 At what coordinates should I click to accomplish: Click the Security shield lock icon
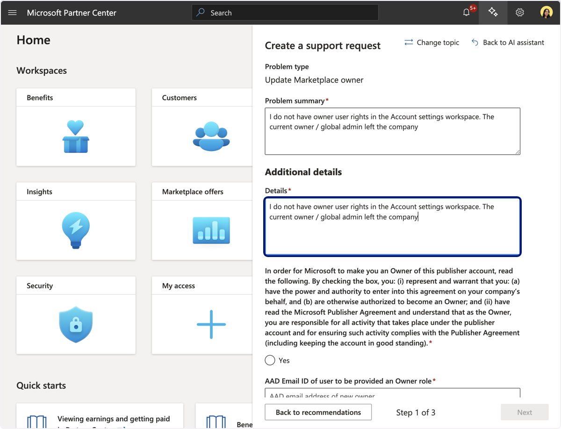coord(76,324)
